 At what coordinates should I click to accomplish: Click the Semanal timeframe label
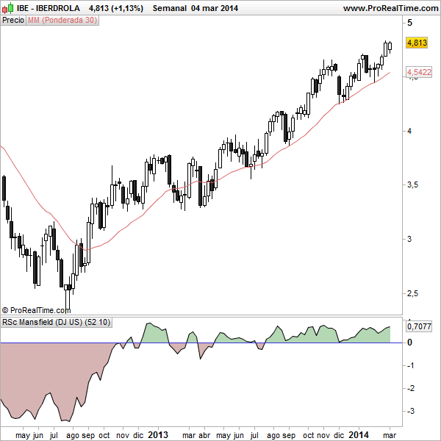pyautogui.click(x=170, y=8)
